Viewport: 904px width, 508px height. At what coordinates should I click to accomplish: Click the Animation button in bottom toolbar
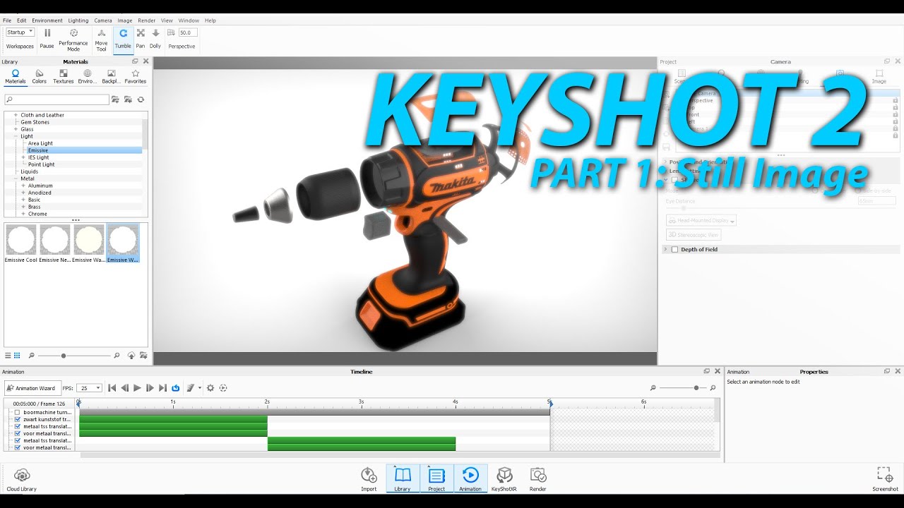pos(470,479)
